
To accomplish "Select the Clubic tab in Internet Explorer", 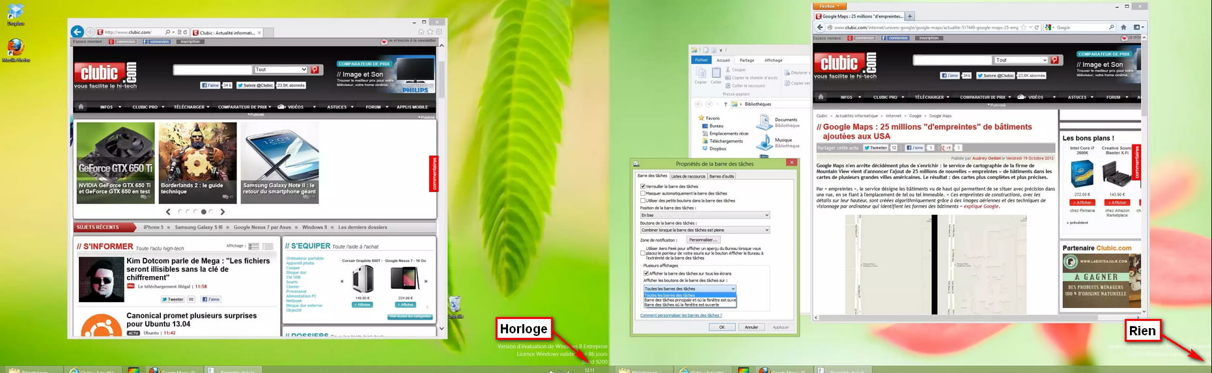I will tap(226, 32).
